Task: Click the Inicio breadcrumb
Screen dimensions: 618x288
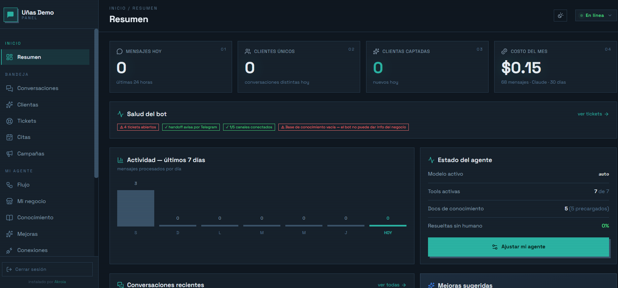Action: pyautogui.click(x=118, y=8)
